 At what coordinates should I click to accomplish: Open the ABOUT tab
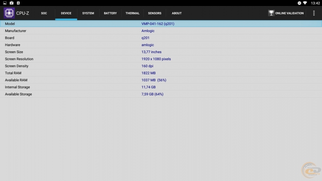tap(177, 13)
